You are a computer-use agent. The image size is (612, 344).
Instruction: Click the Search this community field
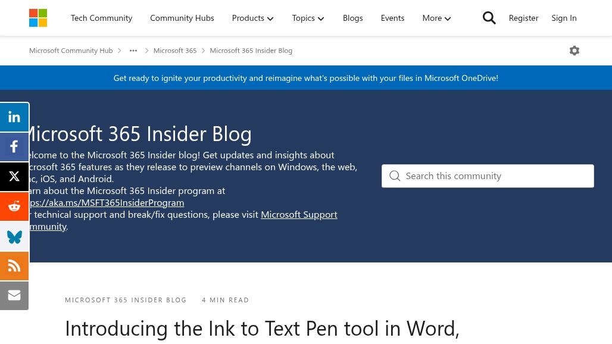coord(494,176)
